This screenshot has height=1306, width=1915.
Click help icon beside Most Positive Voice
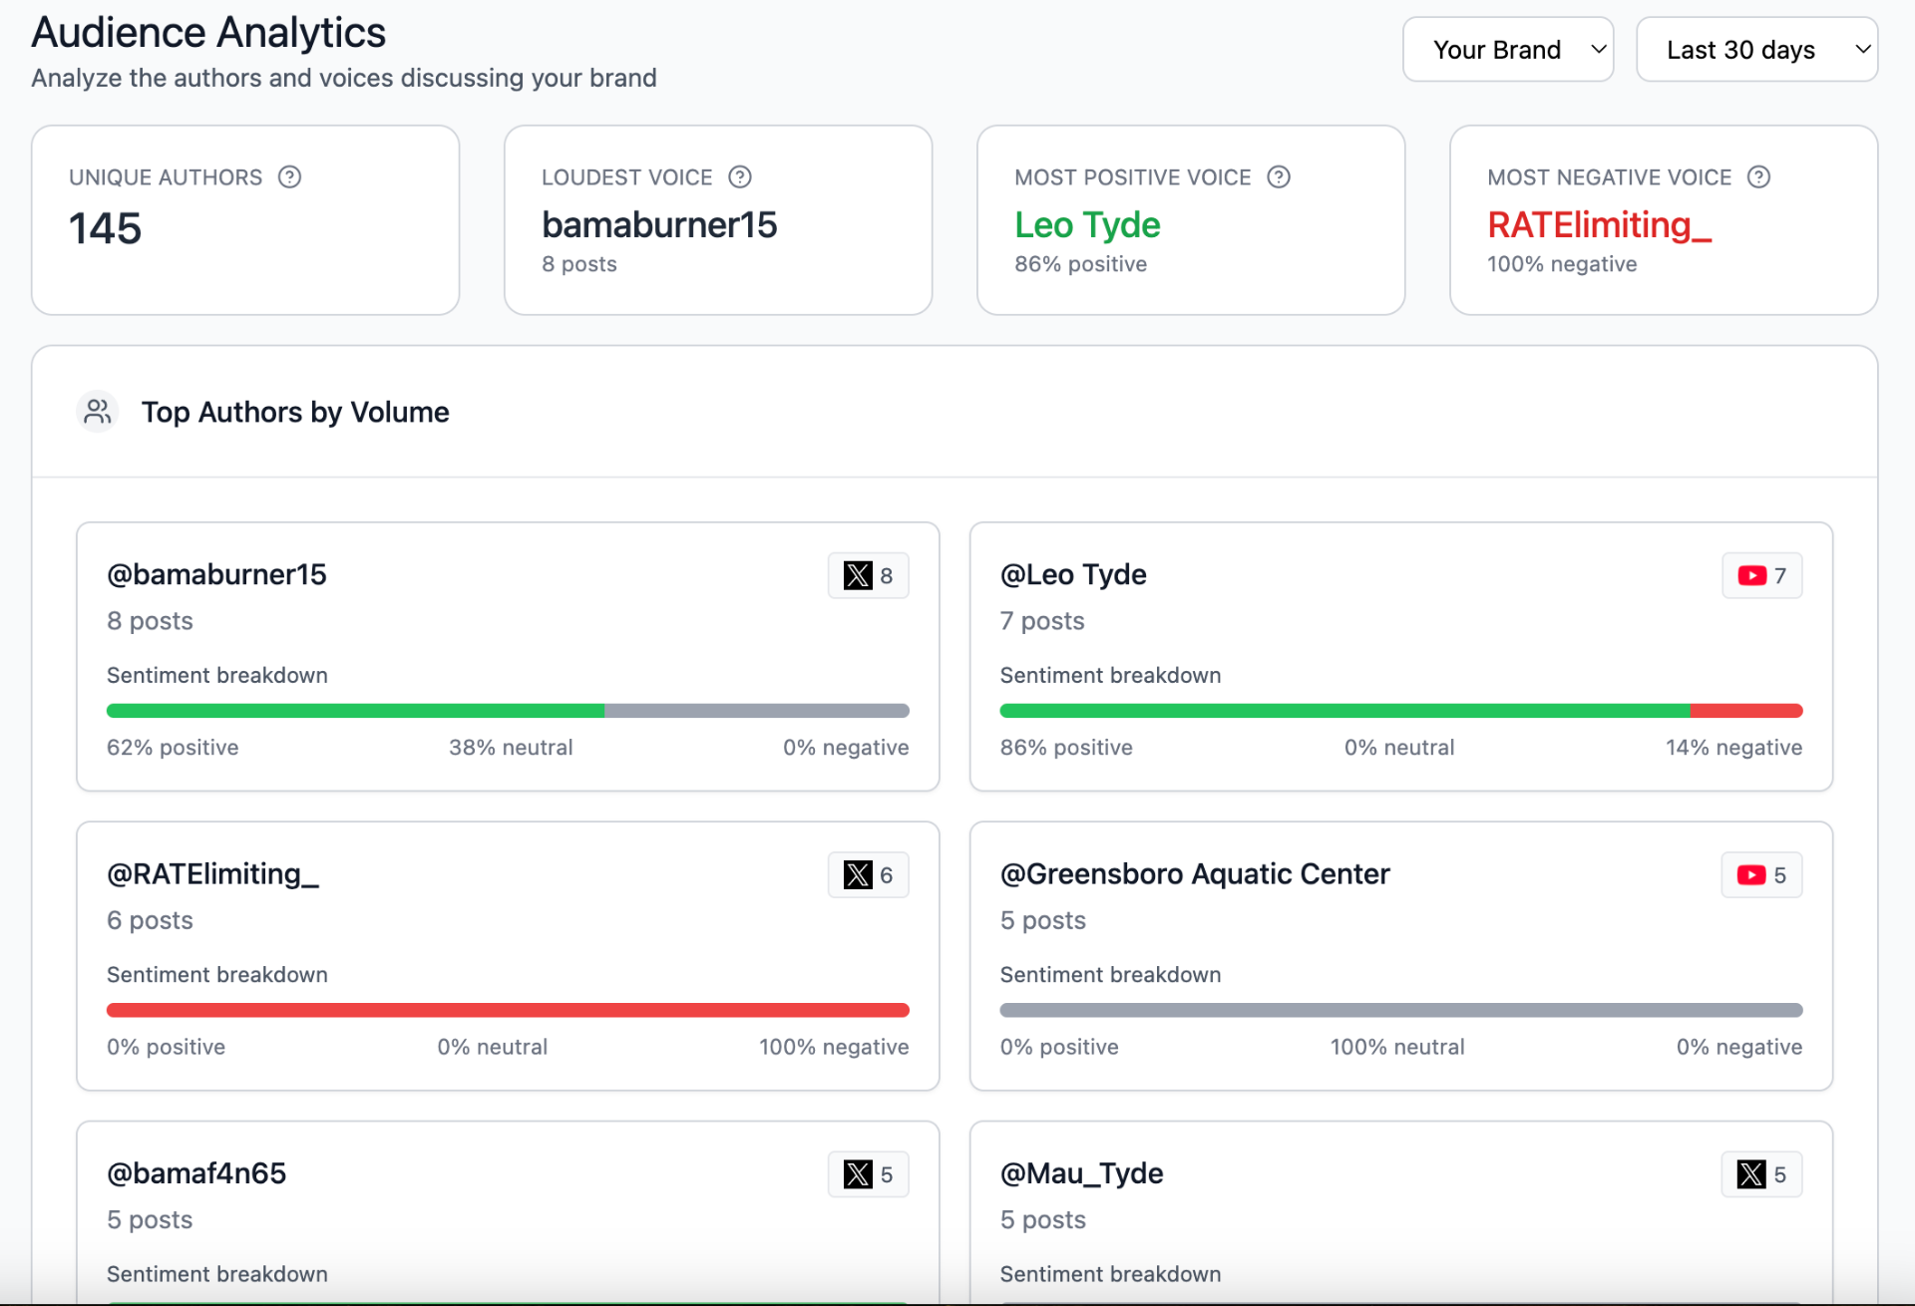point(1278,177)
